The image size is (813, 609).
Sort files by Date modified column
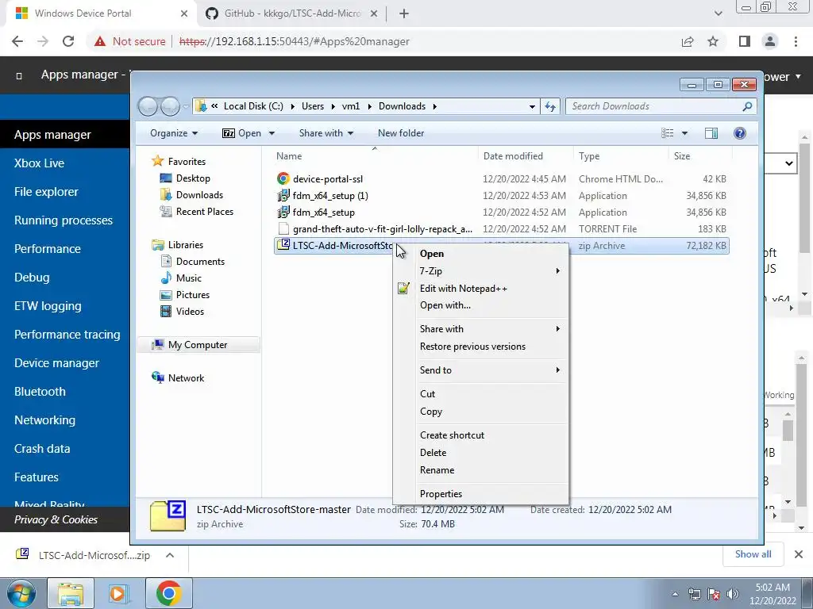click(513, 156)
